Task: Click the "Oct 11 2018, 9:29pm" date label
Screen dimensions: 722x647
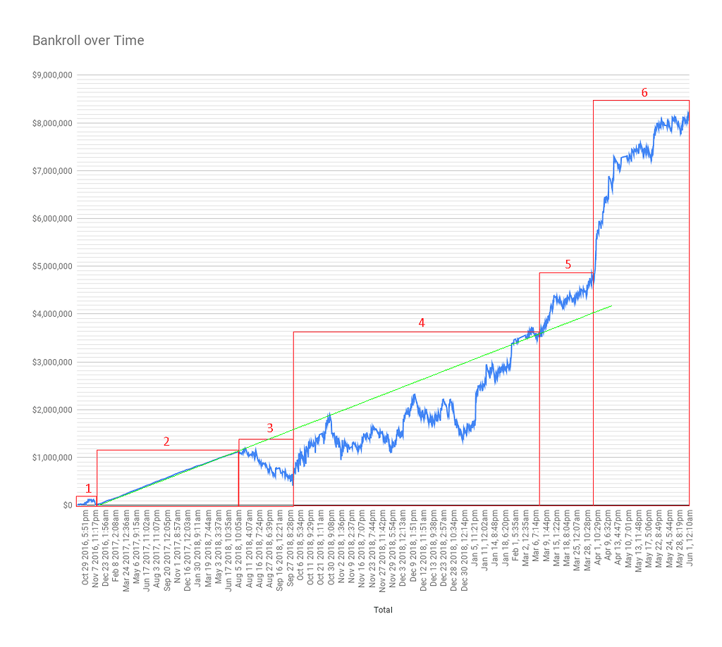Action: click(310, 548)
